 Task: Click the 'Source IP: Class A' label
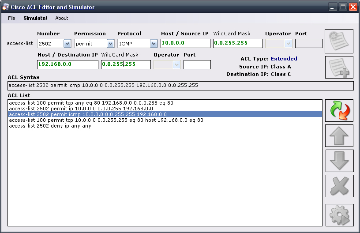point(265,67)
